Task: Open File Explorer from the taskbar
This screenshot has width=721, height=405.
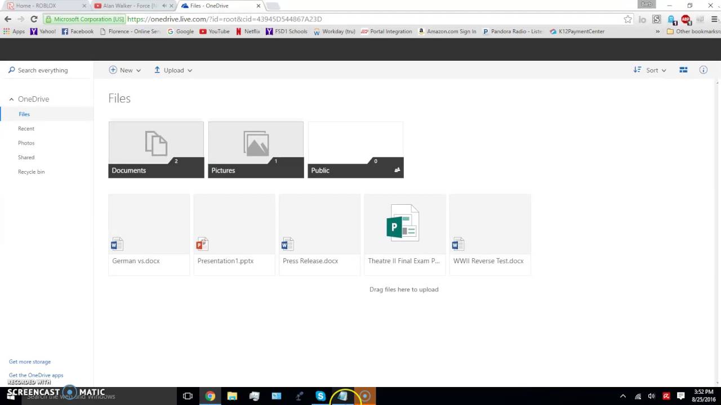Action: 232,396
